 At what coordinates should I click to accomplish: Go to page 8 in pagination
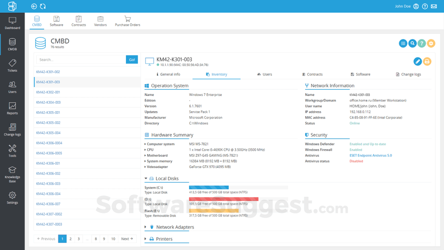[x=96, y=239]
